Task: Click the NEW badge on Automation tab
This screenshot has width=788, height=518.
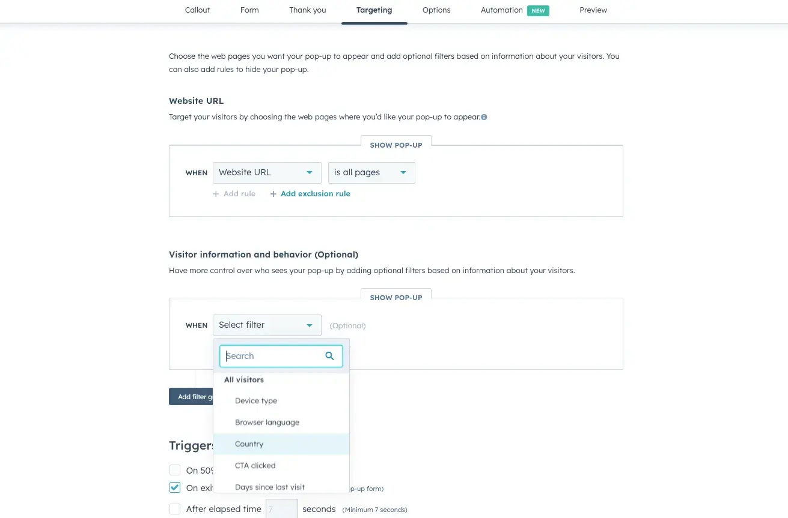Action: tap(538, 11)
